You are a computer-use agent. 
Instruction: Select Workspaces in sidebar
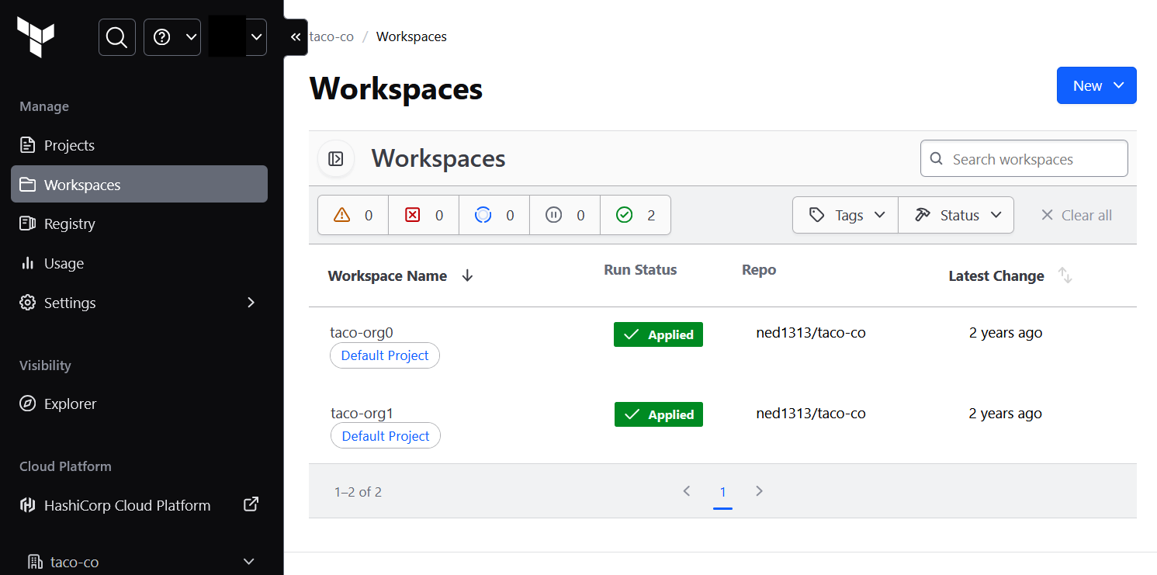coord(139,184)
